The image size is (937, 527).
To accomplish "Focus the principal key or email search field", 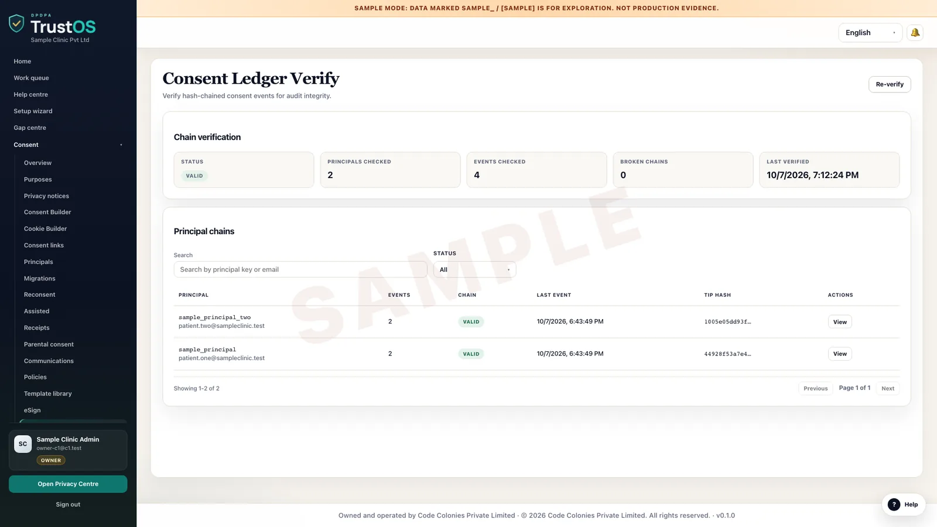I will (x=300, y=269).
